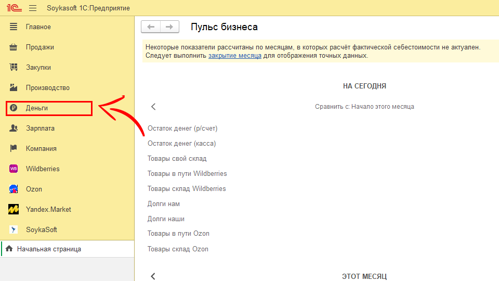Click the Ozon logo icon
This screenshot has height=281, width=499.
(14, 189)
